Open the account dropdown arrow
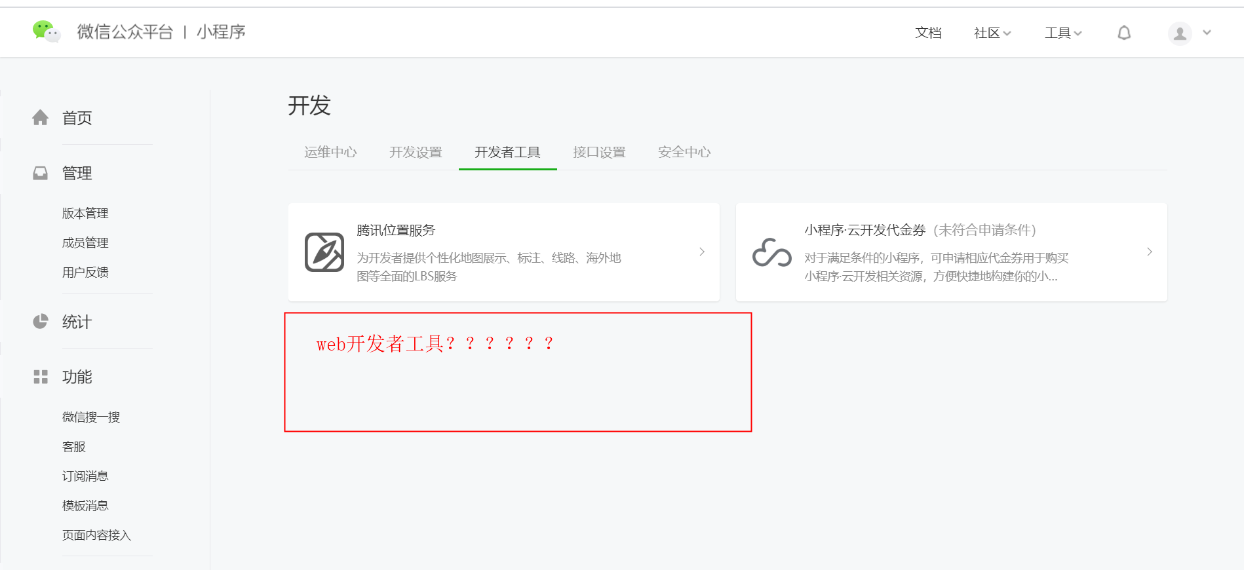Viewport: 1244px width, 570px height. tap(1207, 32)
